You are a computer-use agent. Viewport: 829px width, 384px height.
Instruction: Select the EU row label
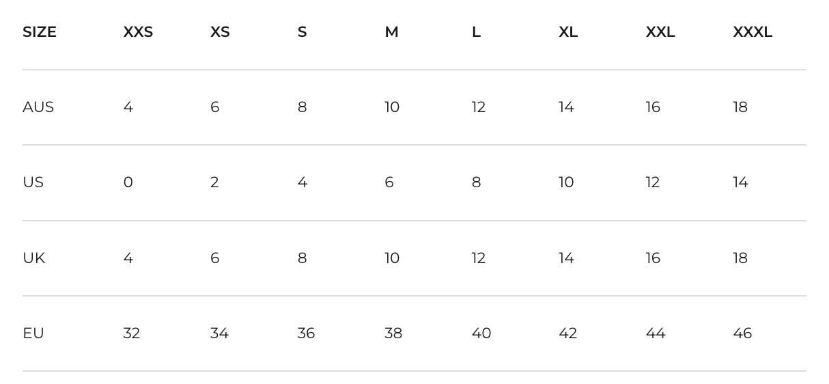point(33,333)
